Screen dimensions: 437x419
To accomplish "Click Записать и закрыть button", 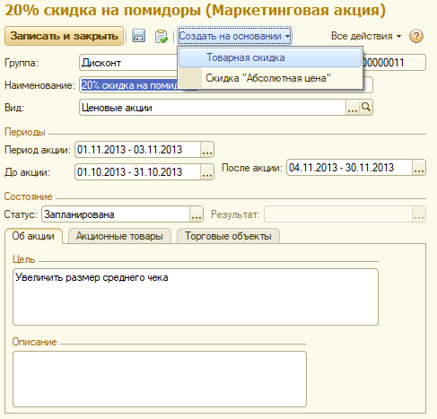I will pos(64,36).
